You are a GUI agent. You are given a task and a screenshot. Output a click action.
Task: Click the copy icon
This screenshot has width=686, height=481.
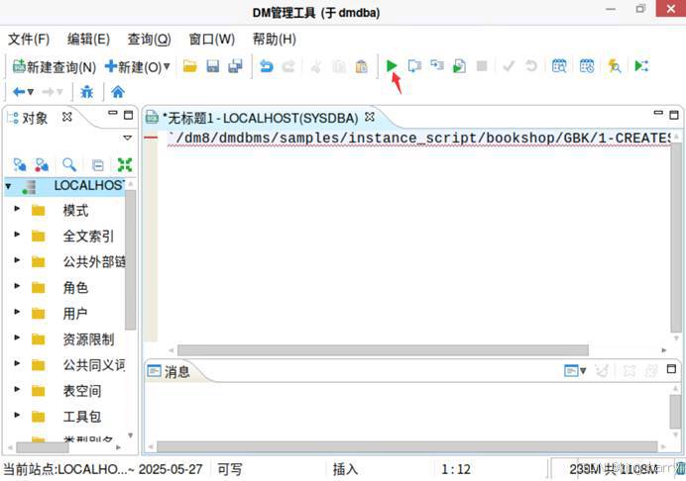tap(339, 66)
